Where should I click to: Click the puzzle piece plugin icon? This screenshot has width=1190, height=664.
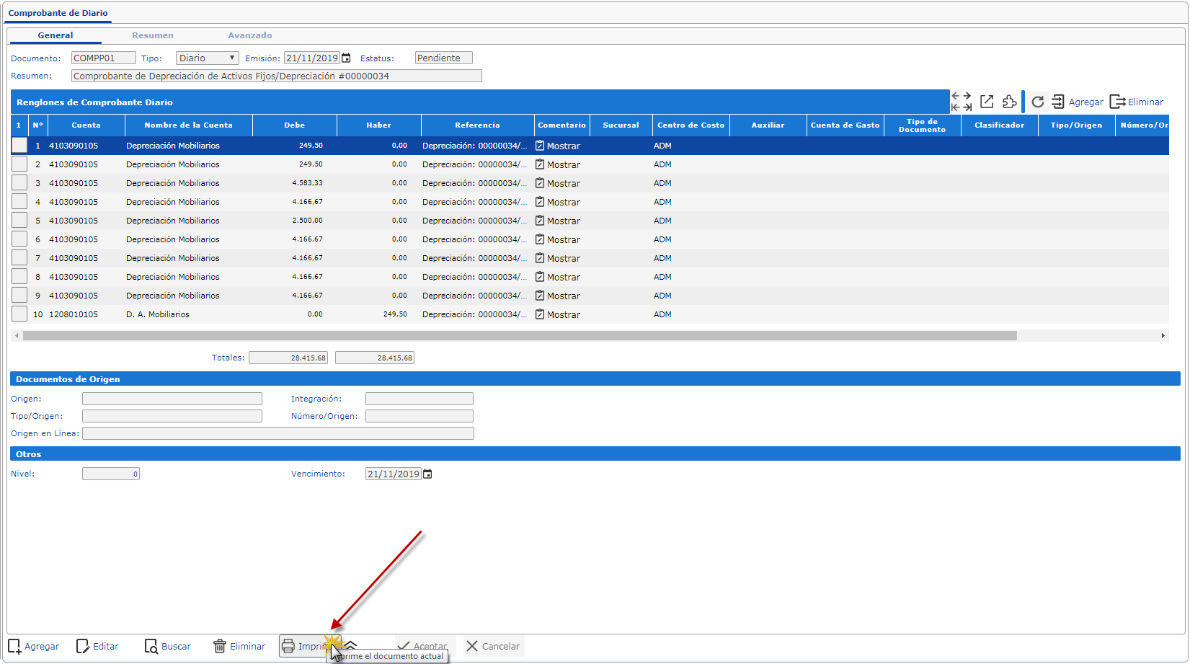(1009, 102)
